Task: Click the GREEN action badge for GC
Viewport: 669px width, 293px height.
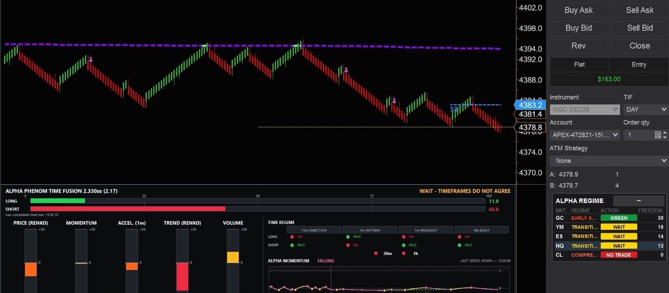Action: coord(619,218)
